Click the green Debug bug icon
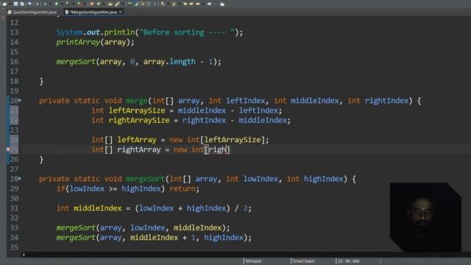Image resolution: width=471 pixels, height=265 pixels. (45, 4)
